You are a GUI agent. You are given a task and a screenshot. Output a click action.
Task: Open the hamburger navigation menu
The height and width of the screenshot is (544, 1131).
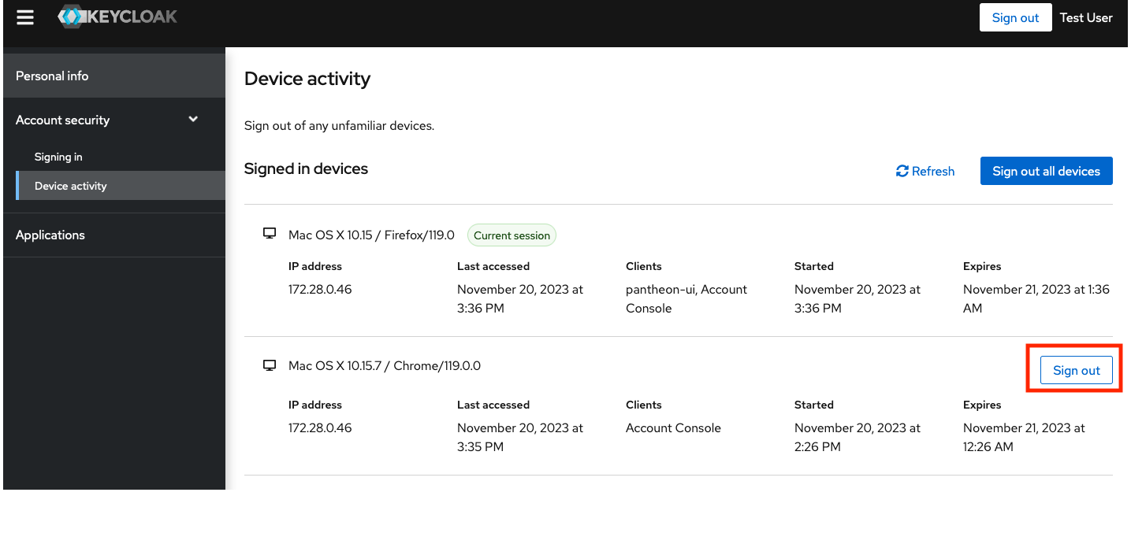click(25, 17)
